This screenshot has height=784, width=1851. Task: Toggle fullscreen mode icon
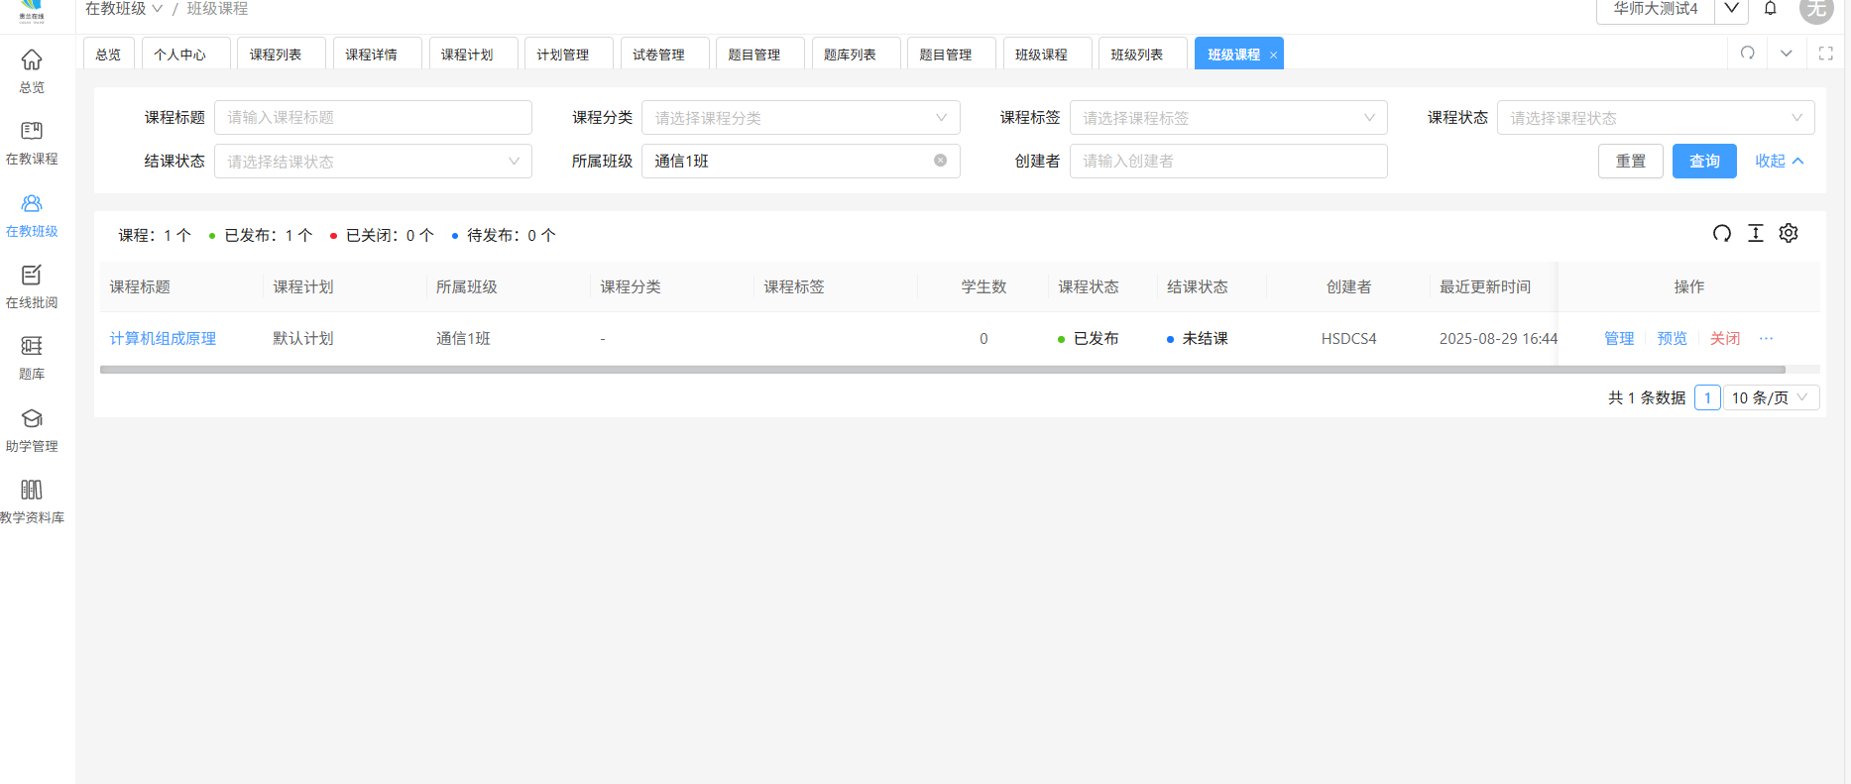(1825, 54)
